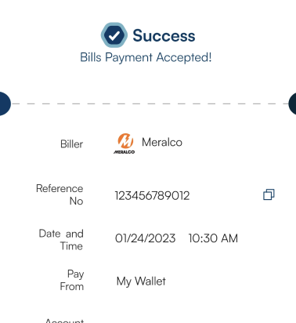Screen dimensions: 296x323
Task: Tap the white checkmark inside hexagon
Action: click(x=114, y=35)
